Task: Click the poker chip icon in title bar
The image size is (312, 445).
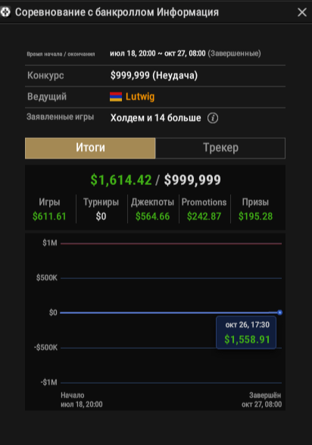Action: pos(5,12)
